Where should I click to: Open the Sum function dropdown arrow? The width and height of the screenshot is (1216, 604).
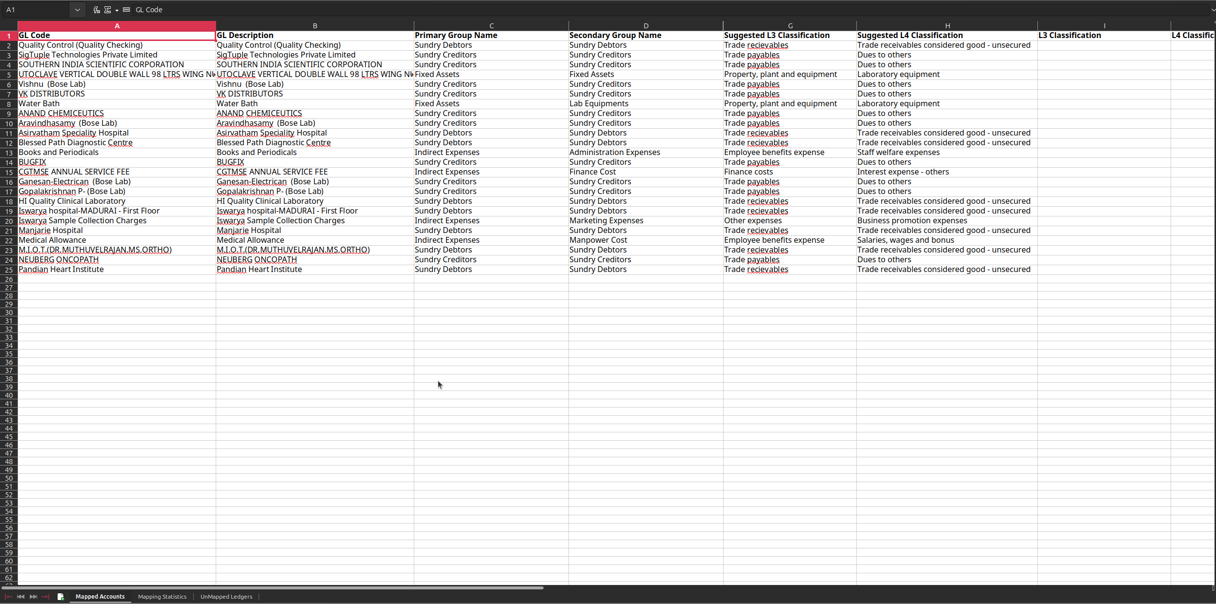tap(117, 10)
